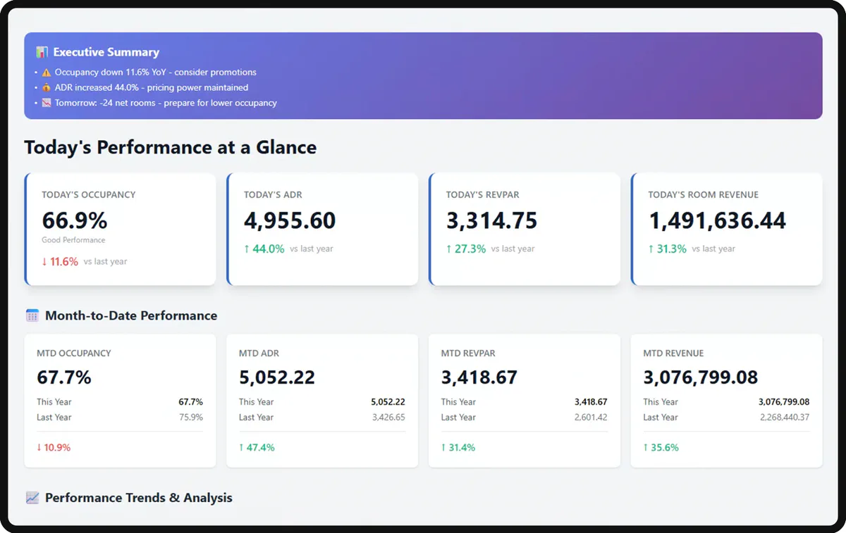Click the green 44.0% increase figure

264,249
